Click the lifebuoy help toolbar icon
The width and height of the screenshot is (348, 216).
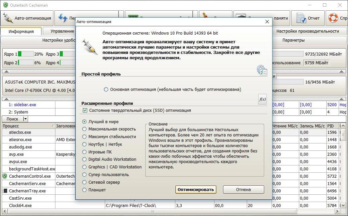(x=333, y=18)
